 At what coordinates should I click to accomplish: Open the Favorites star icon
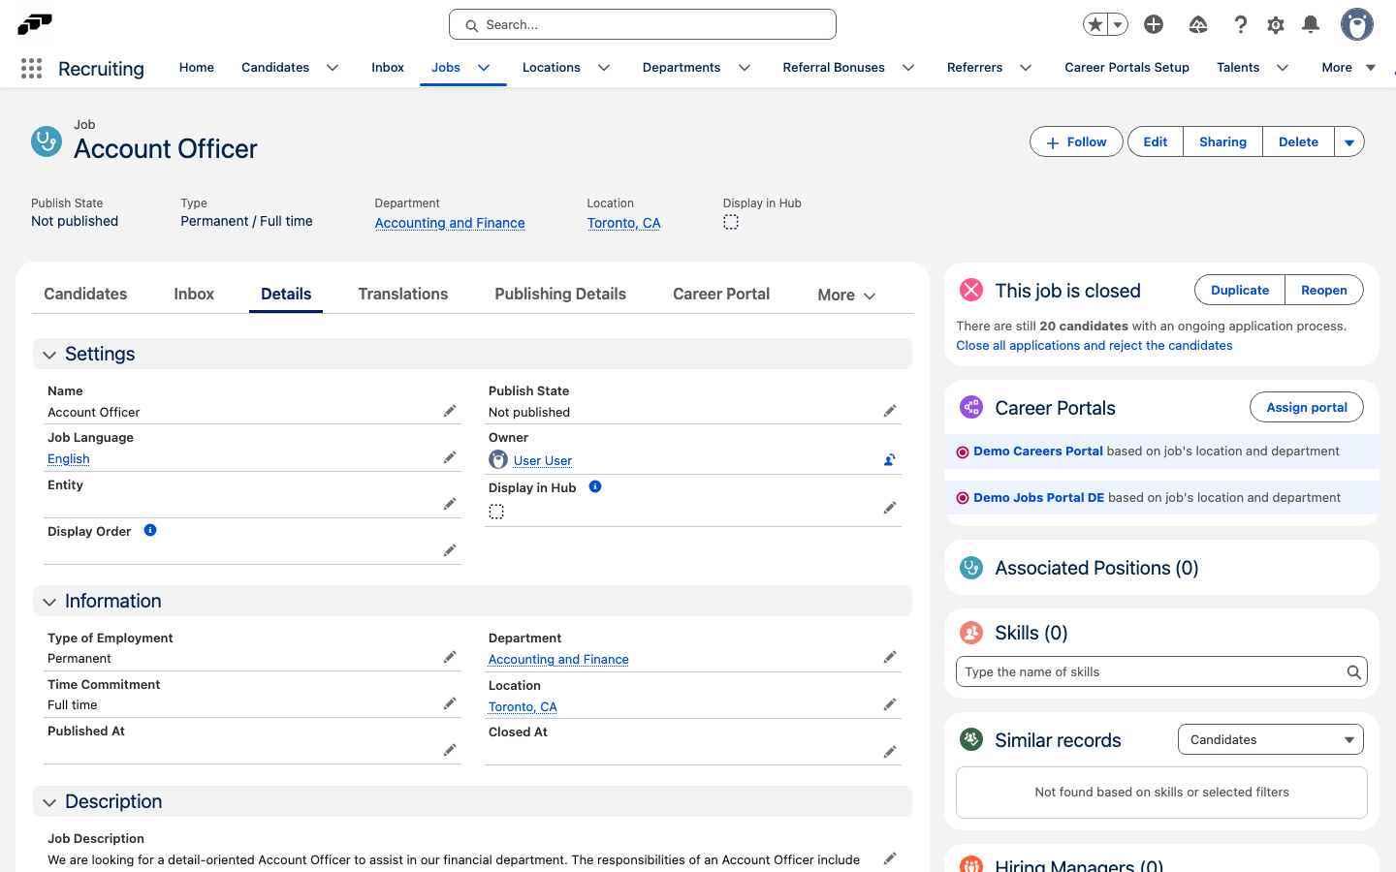[x=1095, y=24]
